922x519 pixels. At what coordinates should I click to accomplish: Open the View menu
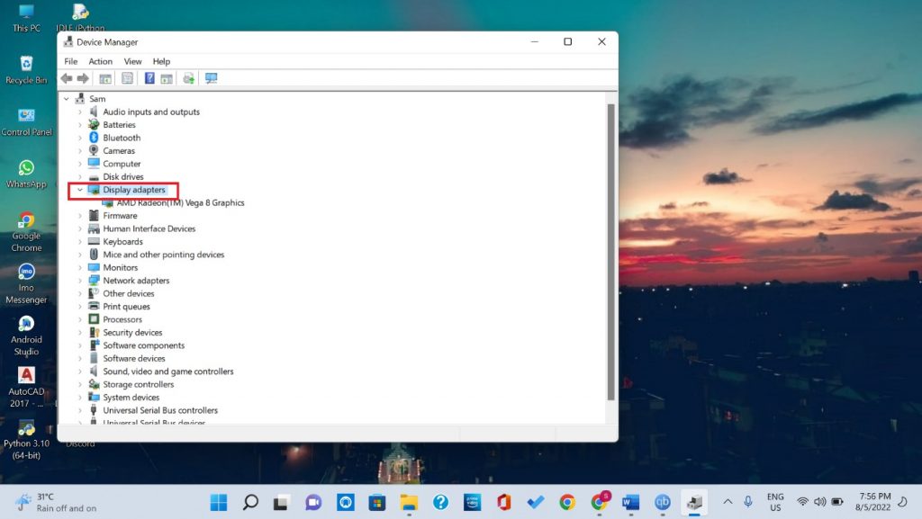coord(132,61)
